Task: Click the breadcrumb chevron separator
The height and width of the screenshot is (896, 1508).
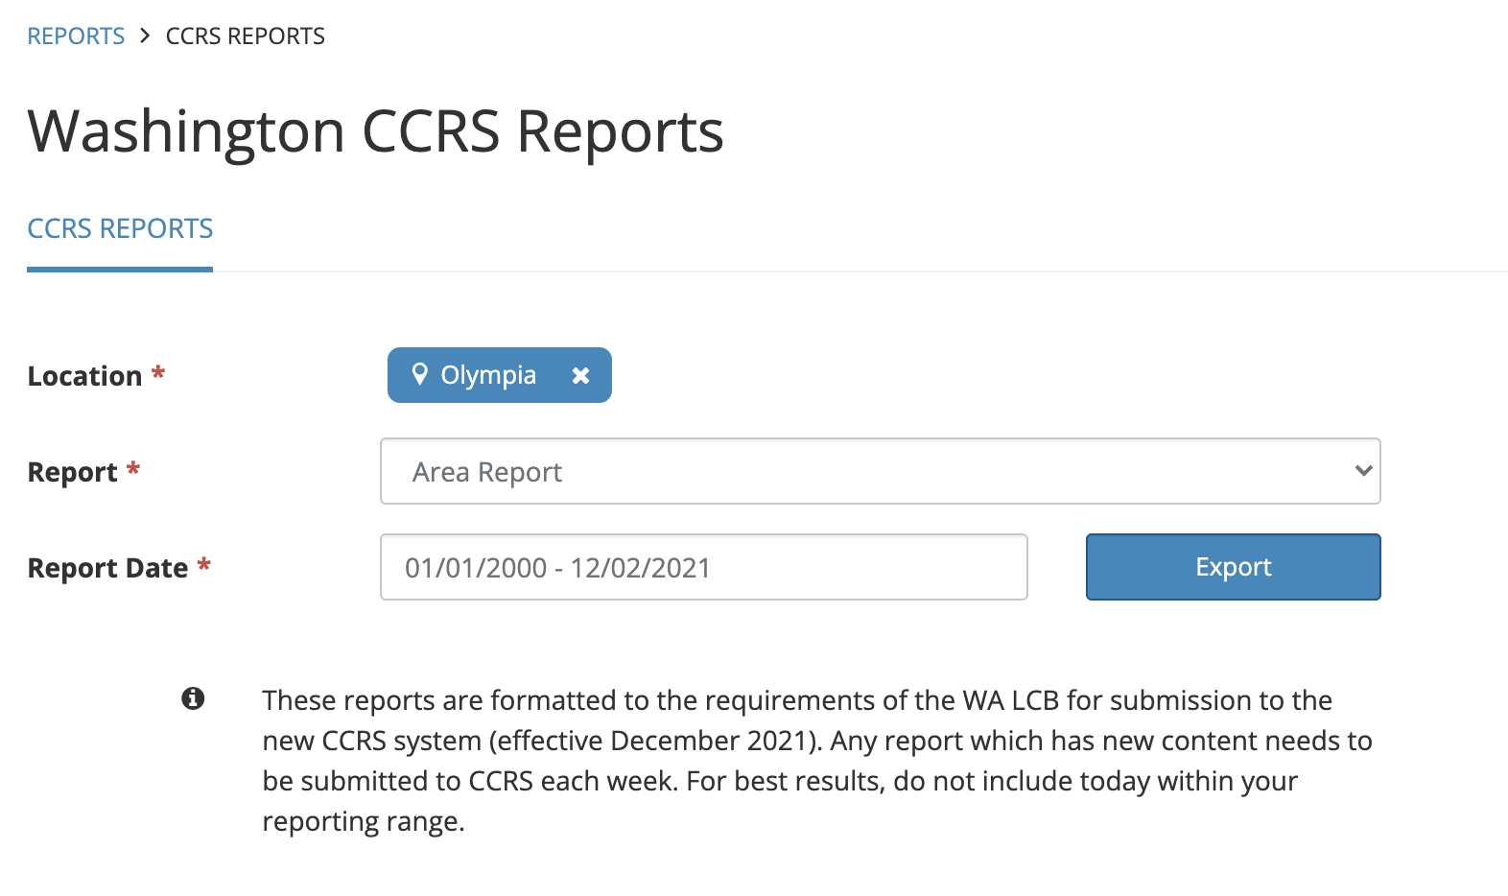Action: pyautogui.click(x=145, y=35)
